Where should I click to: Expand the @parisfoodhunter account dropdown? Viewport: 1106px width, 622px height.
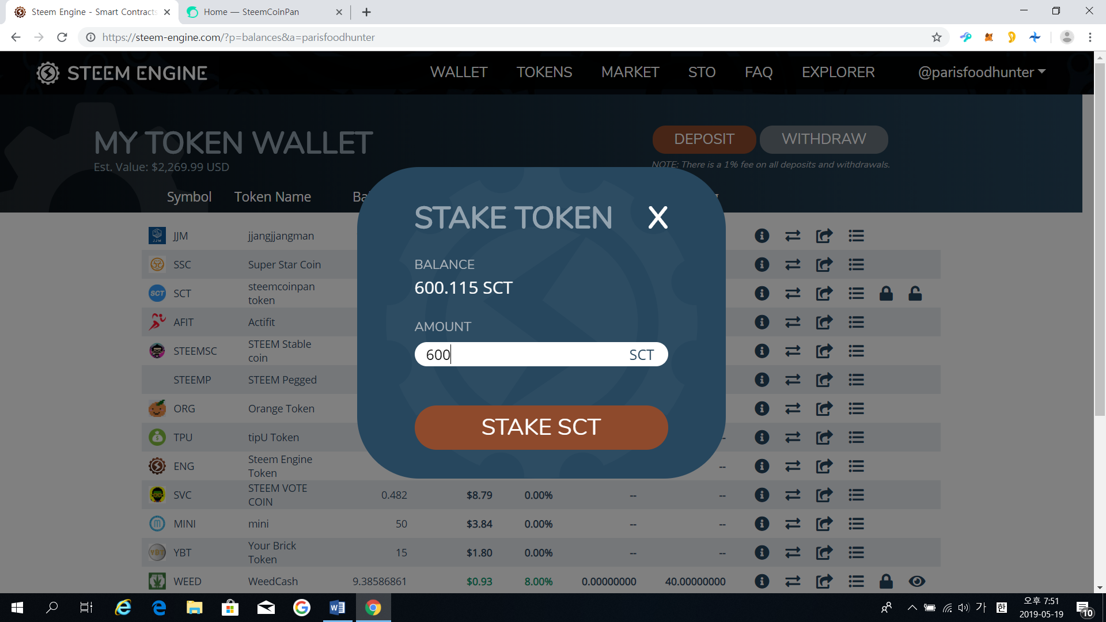click(x=982, y=72)
